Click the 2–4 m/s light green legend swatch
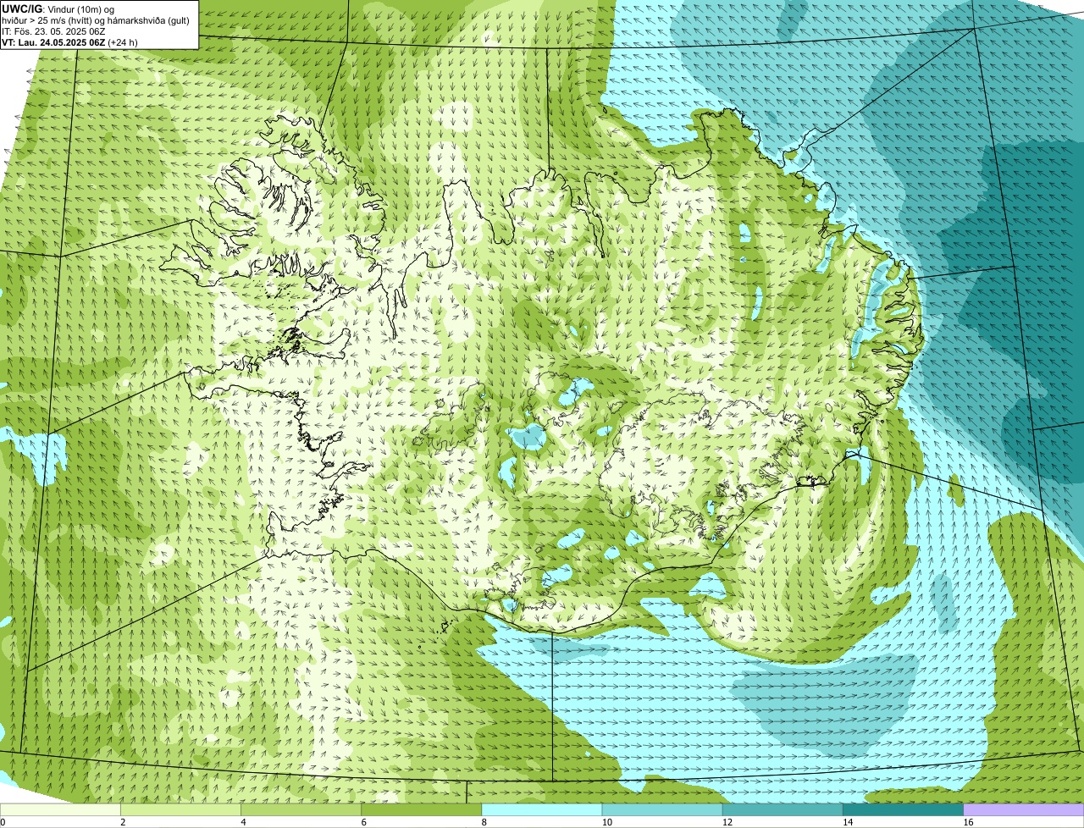Image resolution: width=1084 pixels, height=828 pixels. click(181, 810)
